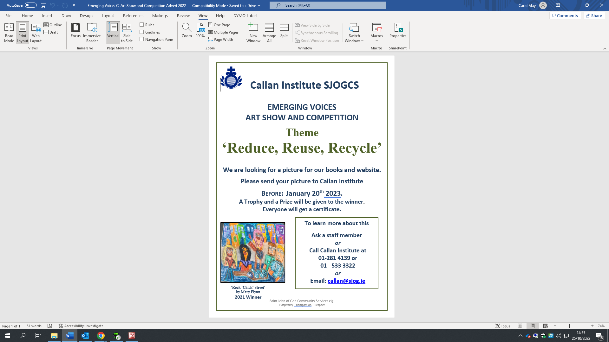Click Accessibility: Investigate in status bar
609x342 pixels.
coord(81,326)
